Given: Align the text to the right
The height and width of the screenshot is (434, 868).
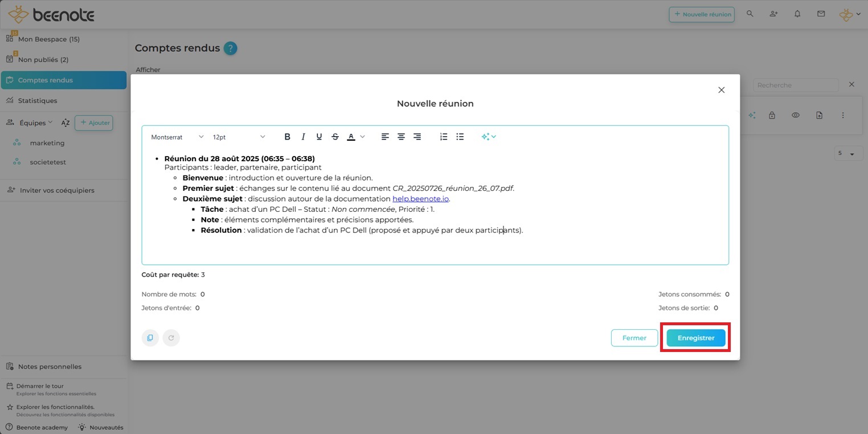Looking at the screenshot, I should [x=417, y=137].
